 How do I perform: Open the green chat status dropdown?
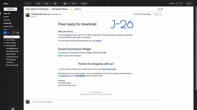9,33
